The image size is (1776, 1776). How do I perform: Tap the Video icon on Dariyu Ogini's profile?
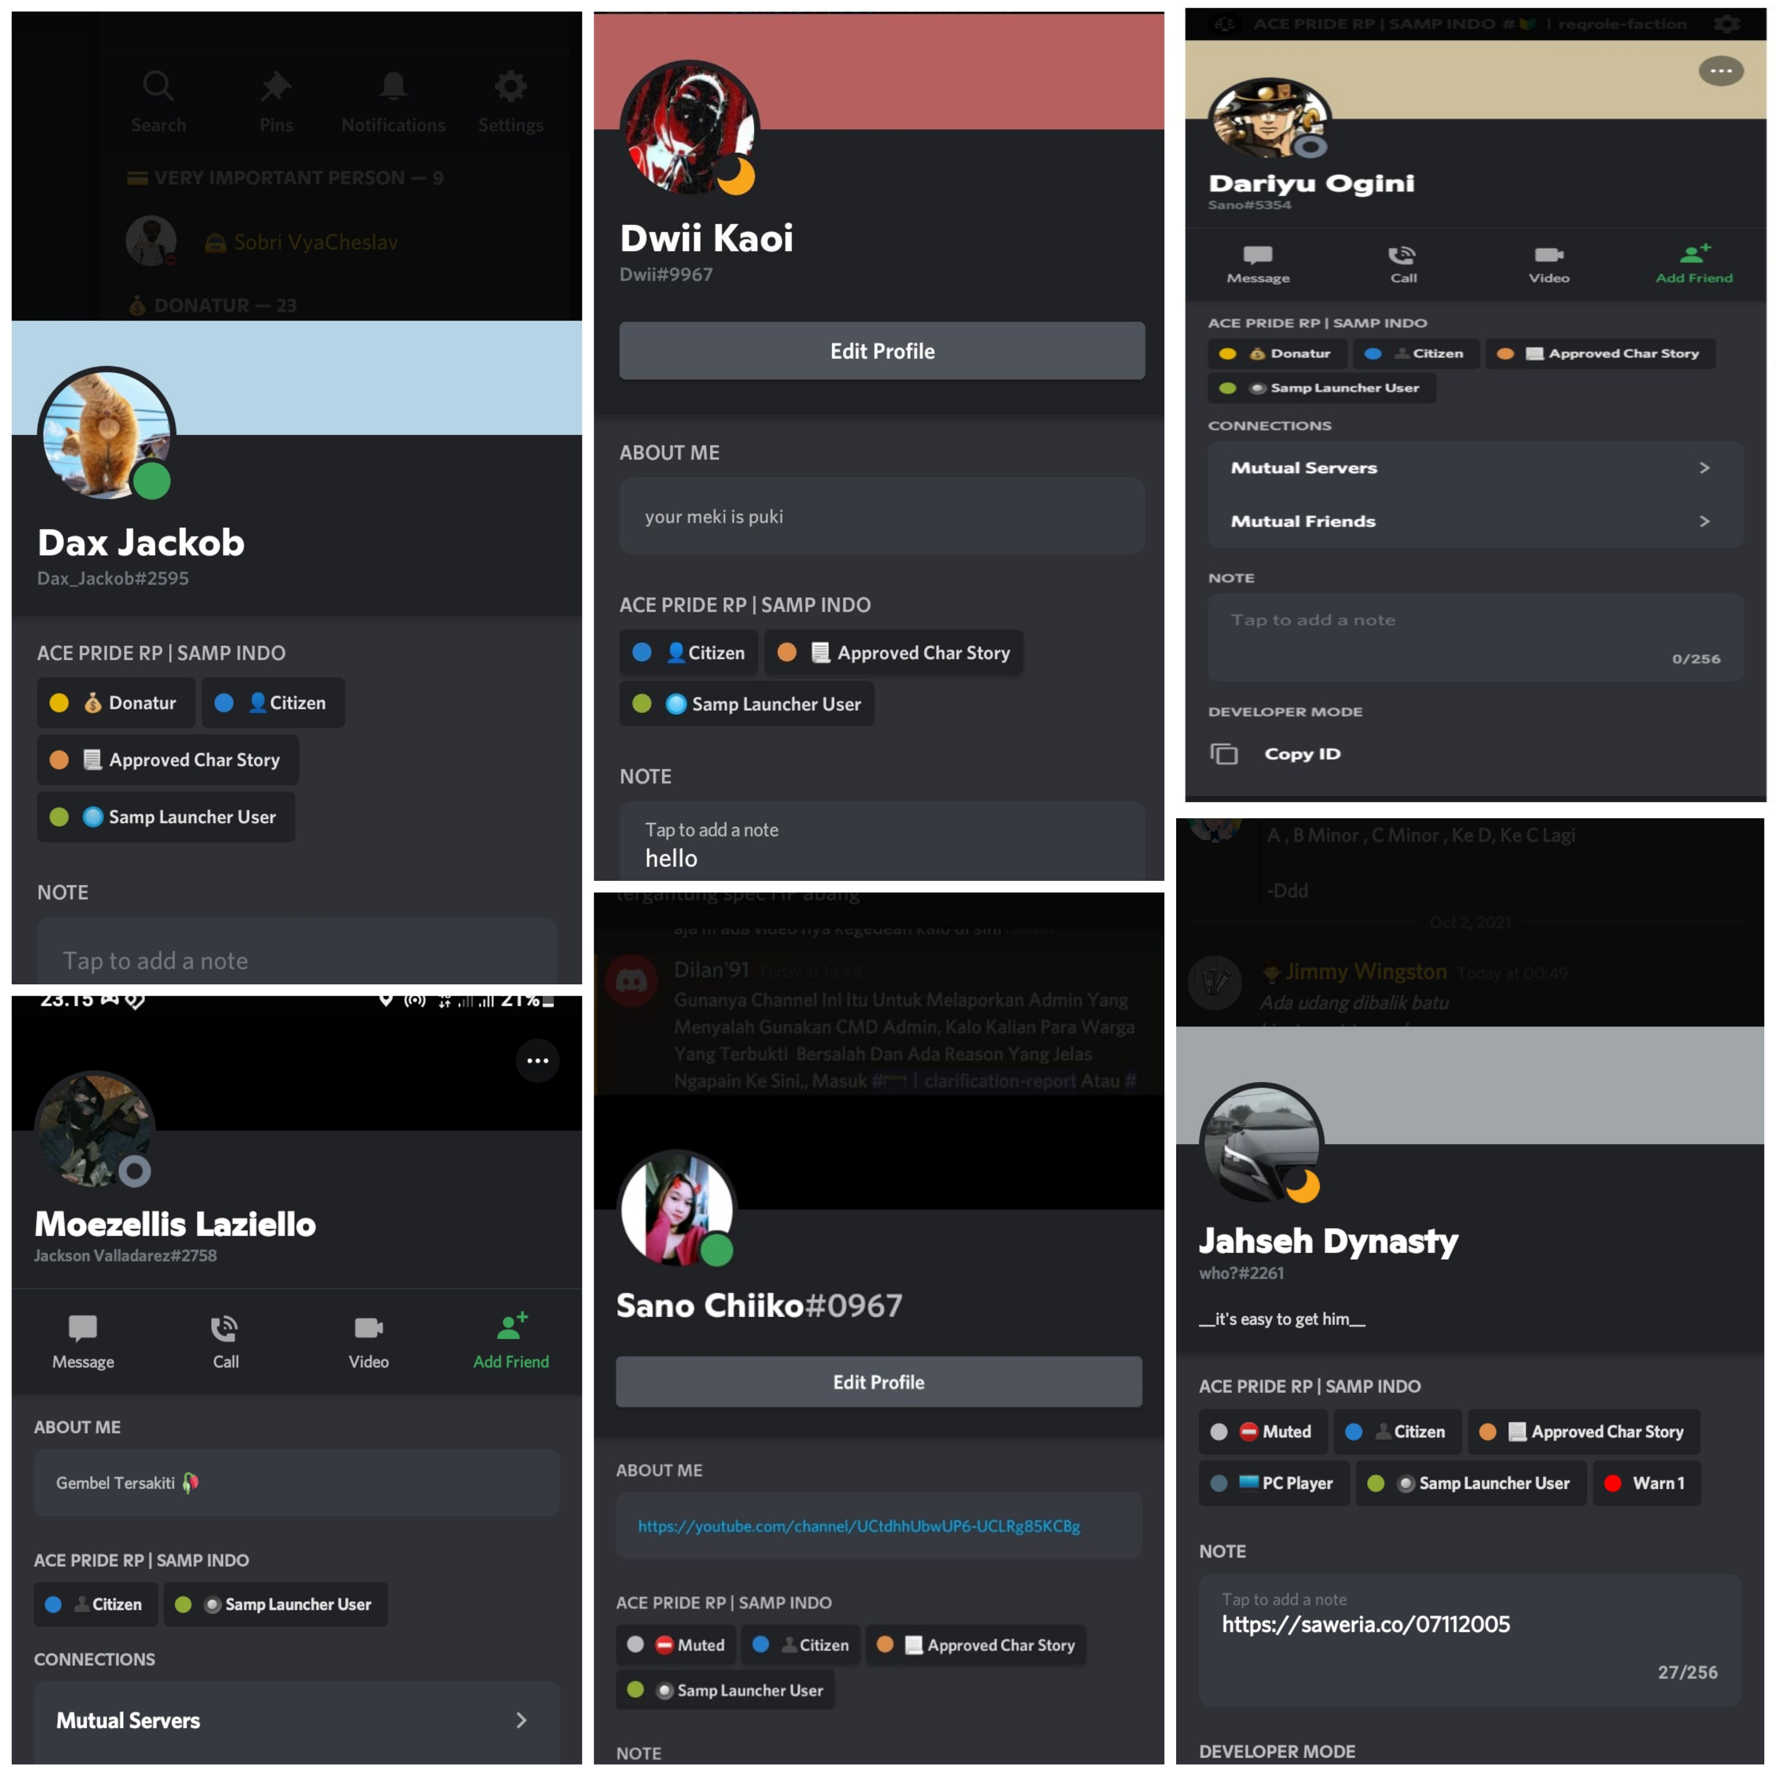click(1549, 255)
